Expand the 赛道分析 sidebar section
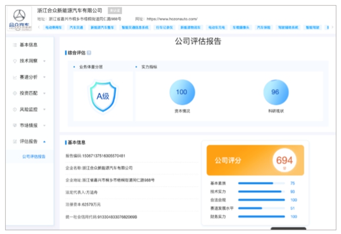Viewport: 341px width, 234px height. tap(44, 77)
